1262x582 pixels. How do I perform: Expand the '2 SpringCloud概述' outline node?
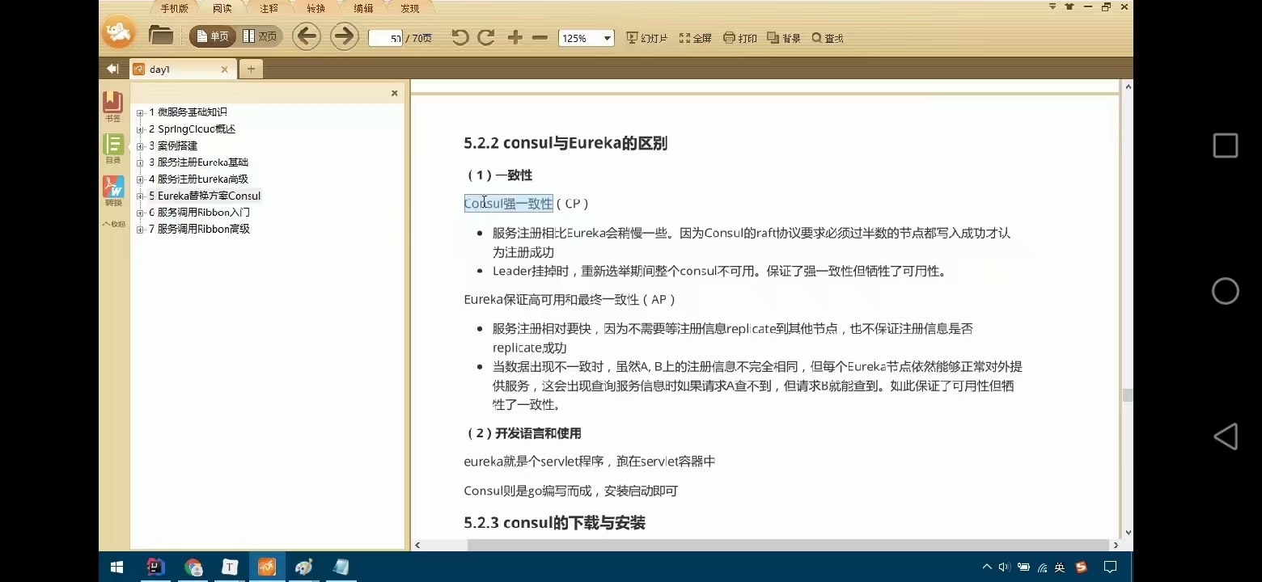tap(140, 129)
